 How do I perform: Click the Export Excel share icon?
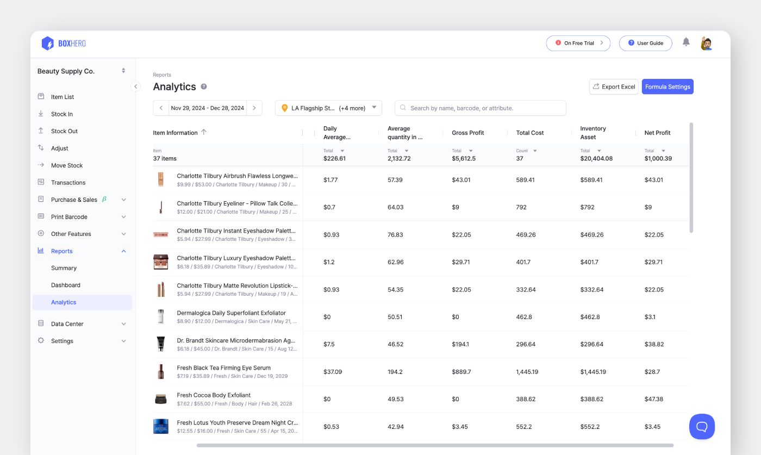click(596, 86)
